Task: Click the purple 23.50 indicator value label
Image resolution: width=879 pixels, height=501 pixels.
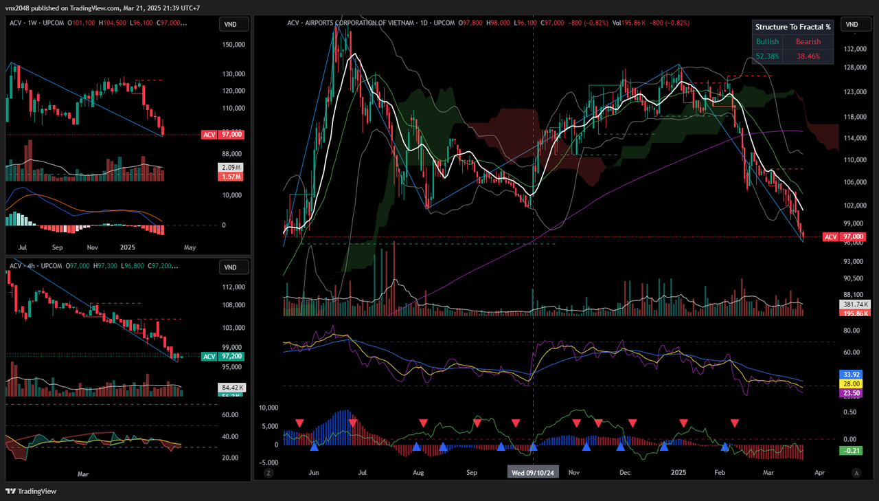Action: (849, 393)
